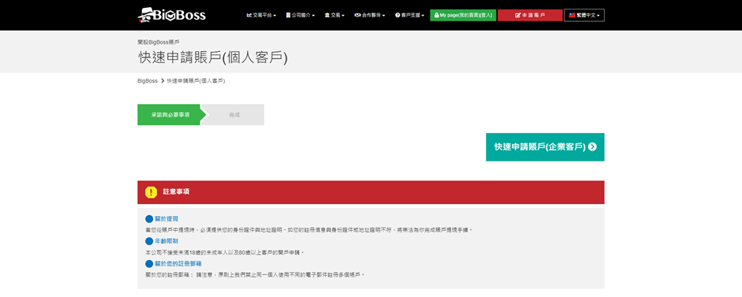Click the arrow icon on 企業客戶 button

click(593, 147)
